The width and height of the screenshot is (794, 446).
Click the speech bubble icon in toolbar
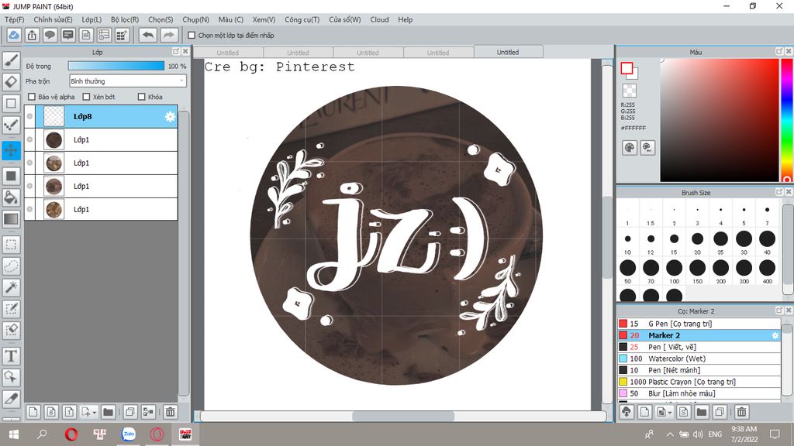click(x=50, y=35)
